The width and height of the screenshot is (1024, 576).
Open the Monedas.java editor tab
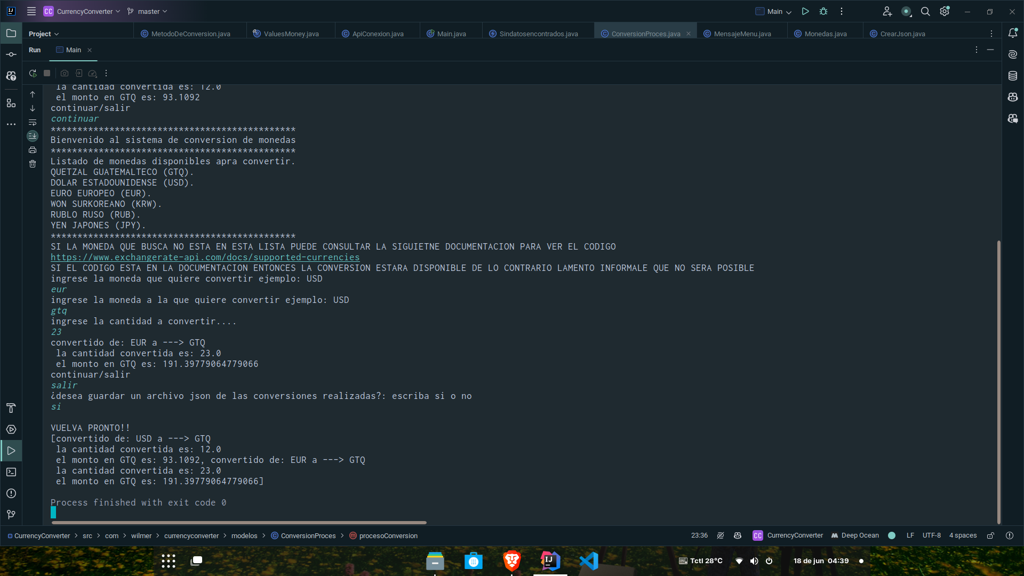tap(825, 34)
